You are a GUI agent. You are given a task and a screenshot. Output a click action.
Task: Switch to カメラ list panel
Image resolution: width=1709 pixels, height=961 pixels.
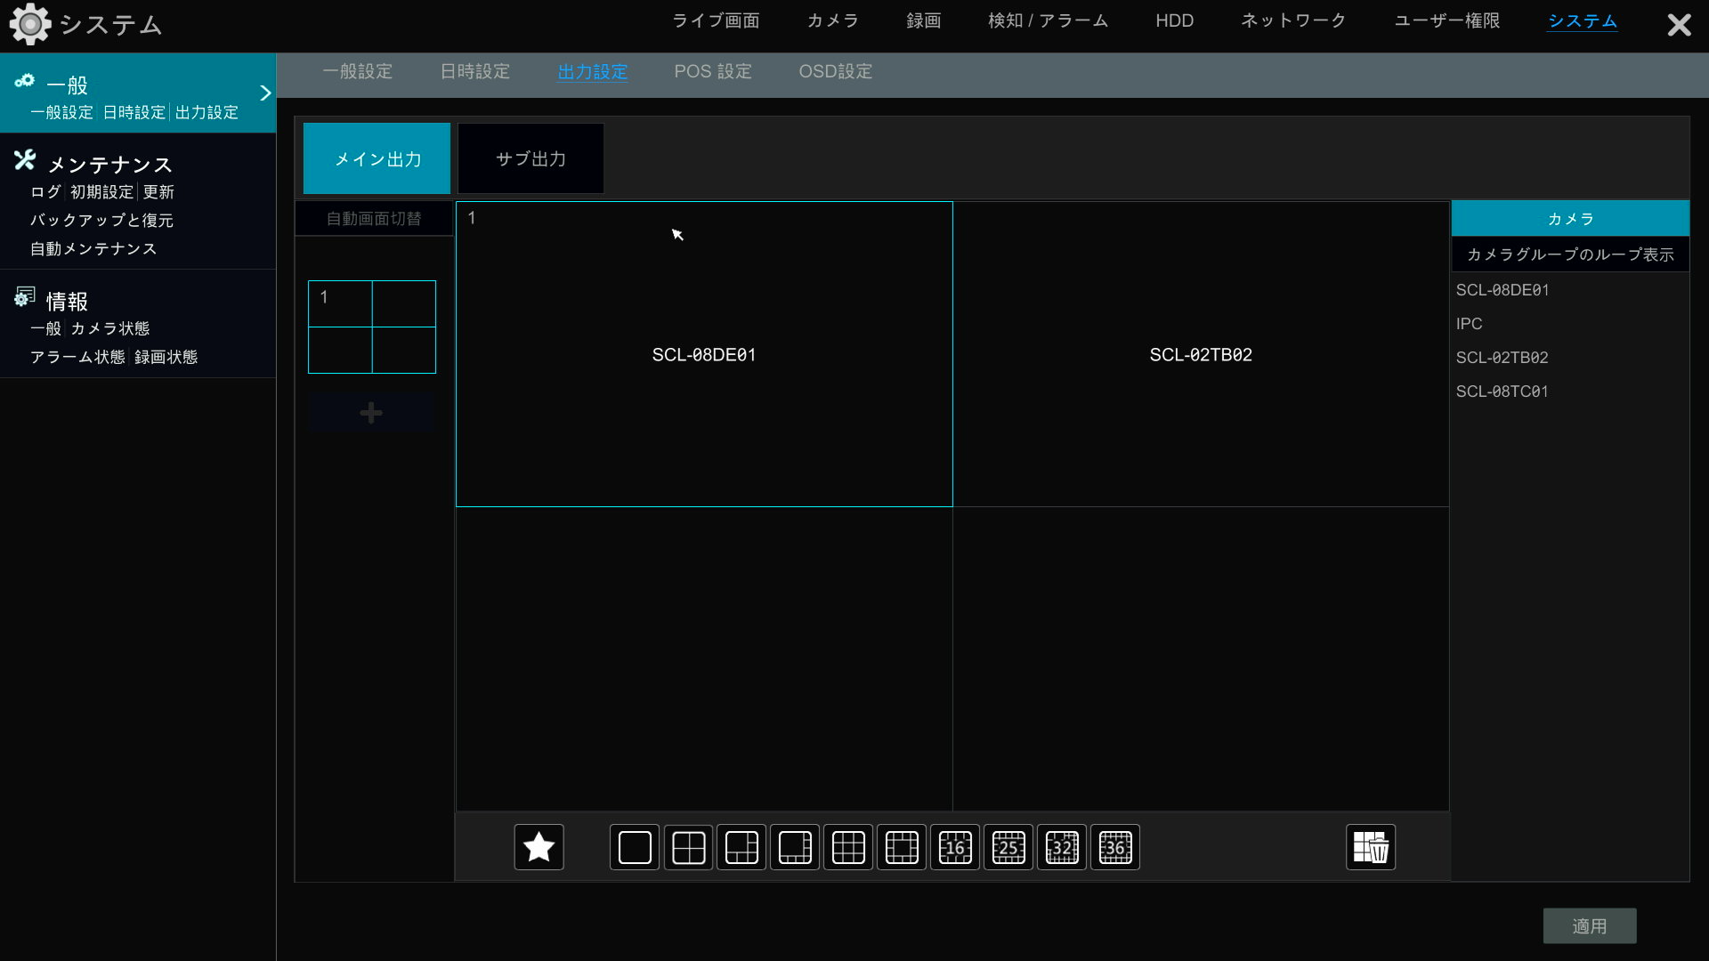click(x=1569, y=217)
